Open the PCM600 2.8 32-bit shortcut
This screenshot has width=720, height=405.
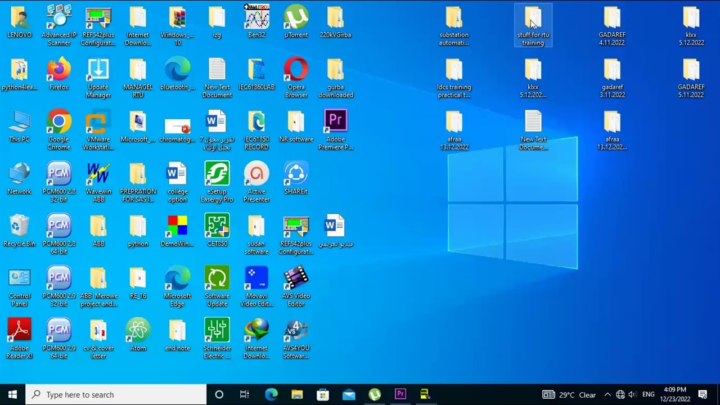[x=59, y=182]
